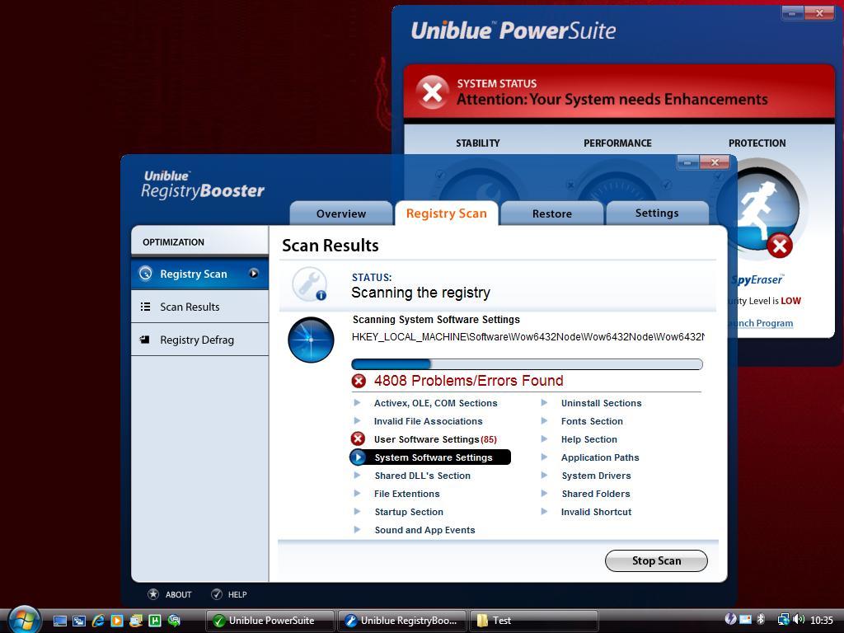Click blue arrow icon at System Software Settings
Screen dimensions: 844x633
[x=358, y=457]
